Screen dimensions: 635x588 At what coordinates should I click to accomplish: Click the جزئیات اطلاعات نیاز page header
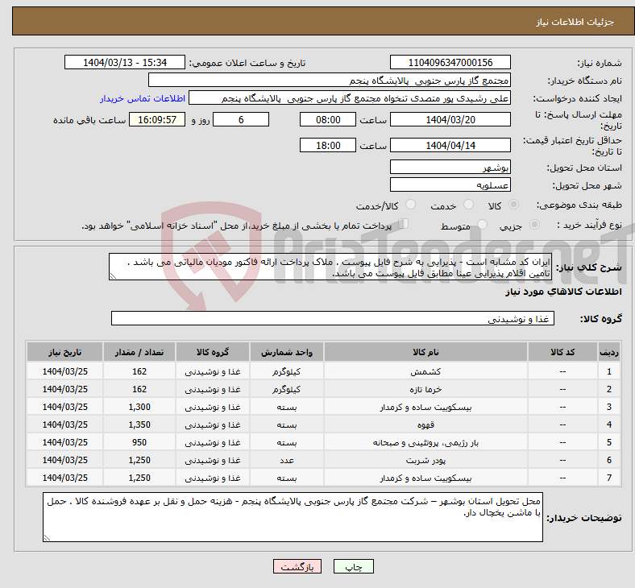(575, 22)
